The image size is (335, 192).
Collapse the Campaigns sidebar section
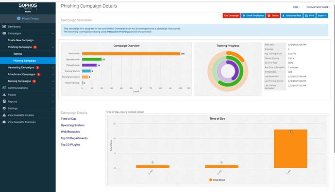pyautogui.click(x=53, y=33)
